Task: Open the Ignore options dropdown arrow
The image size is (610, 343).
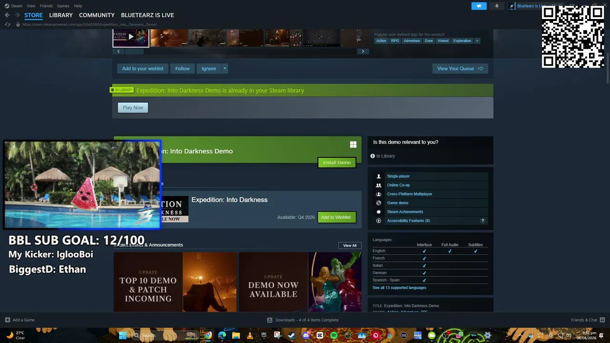Action: point(224,69)
